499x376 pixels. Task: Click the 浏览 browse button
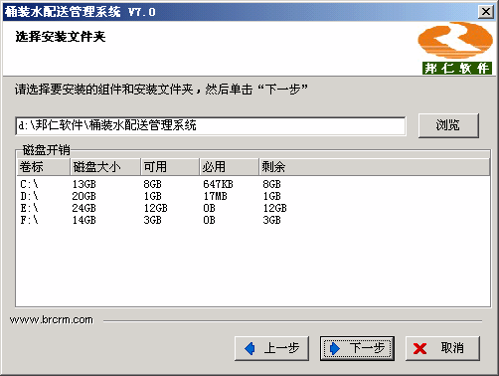click(x=448, y=125)
